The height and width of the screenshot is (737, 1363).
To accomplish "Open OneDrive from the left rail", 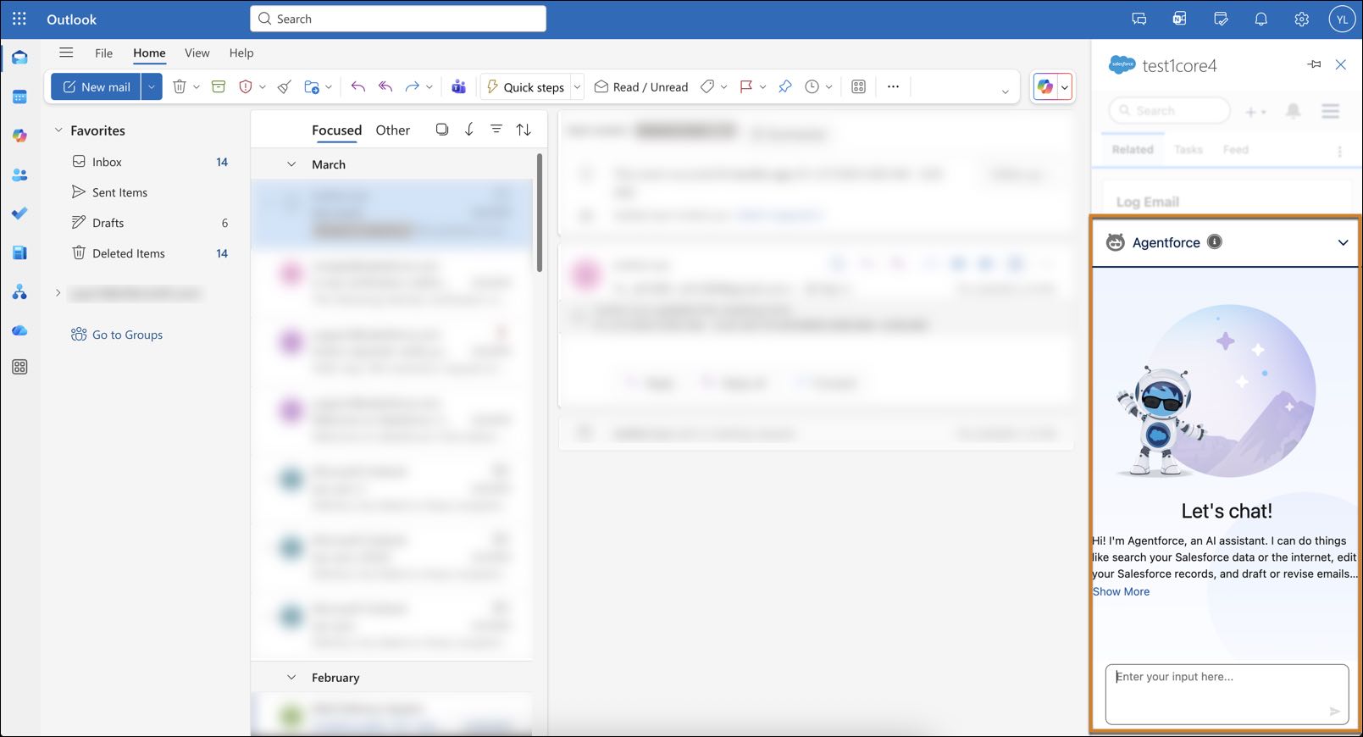I will (x=19, y=330).
